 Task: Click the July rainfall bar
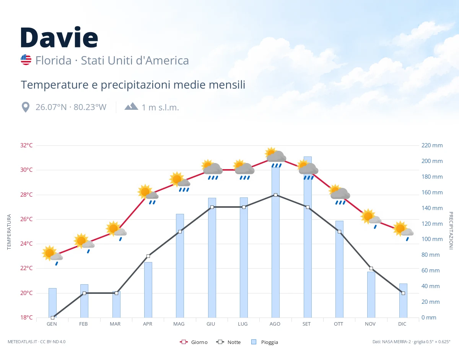[x=244, y=257]
